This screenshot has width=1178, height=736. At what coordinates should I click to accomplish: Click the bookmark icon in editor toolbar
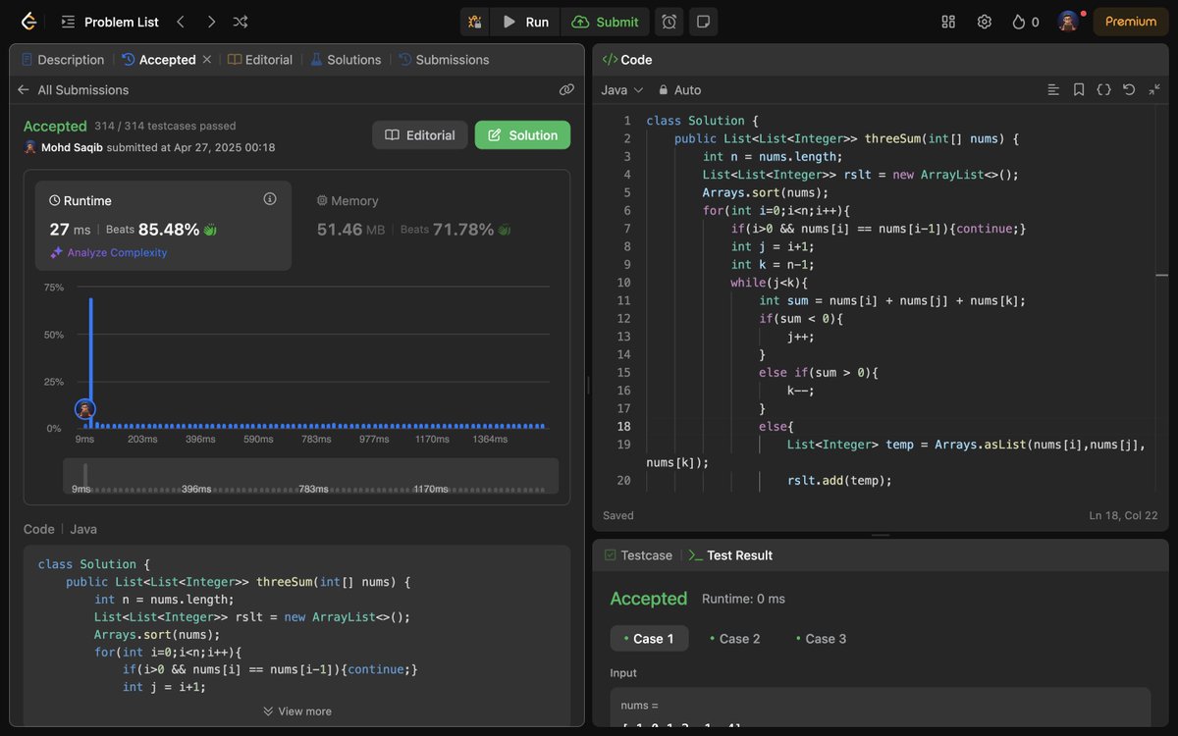1079,89
